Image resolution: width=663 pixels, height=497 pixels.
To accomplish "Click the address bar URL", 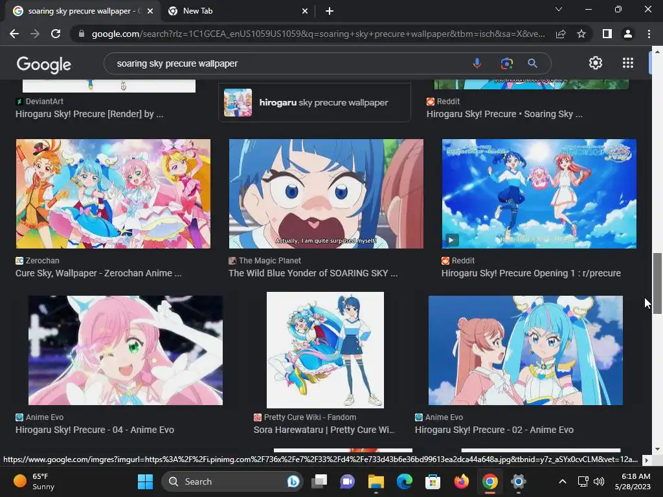I will coord(318,34).
